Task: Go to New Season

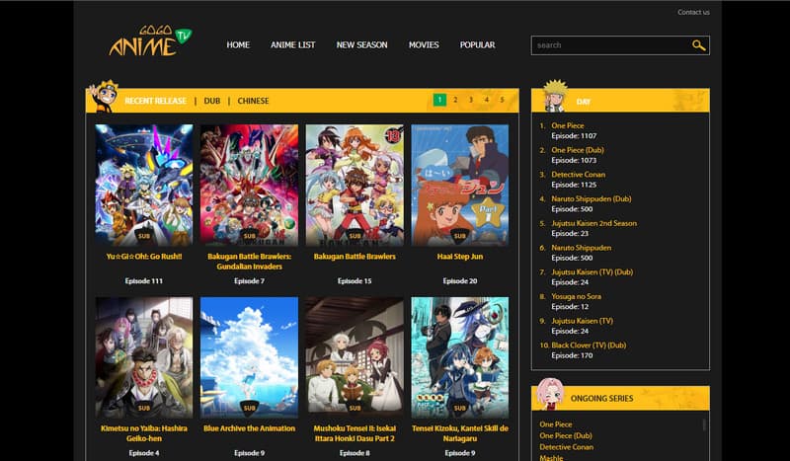Action: pyautogui.click(x=361, y=44)
